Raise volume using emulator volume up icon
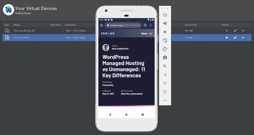254x135 pixels. pos(165,23)
